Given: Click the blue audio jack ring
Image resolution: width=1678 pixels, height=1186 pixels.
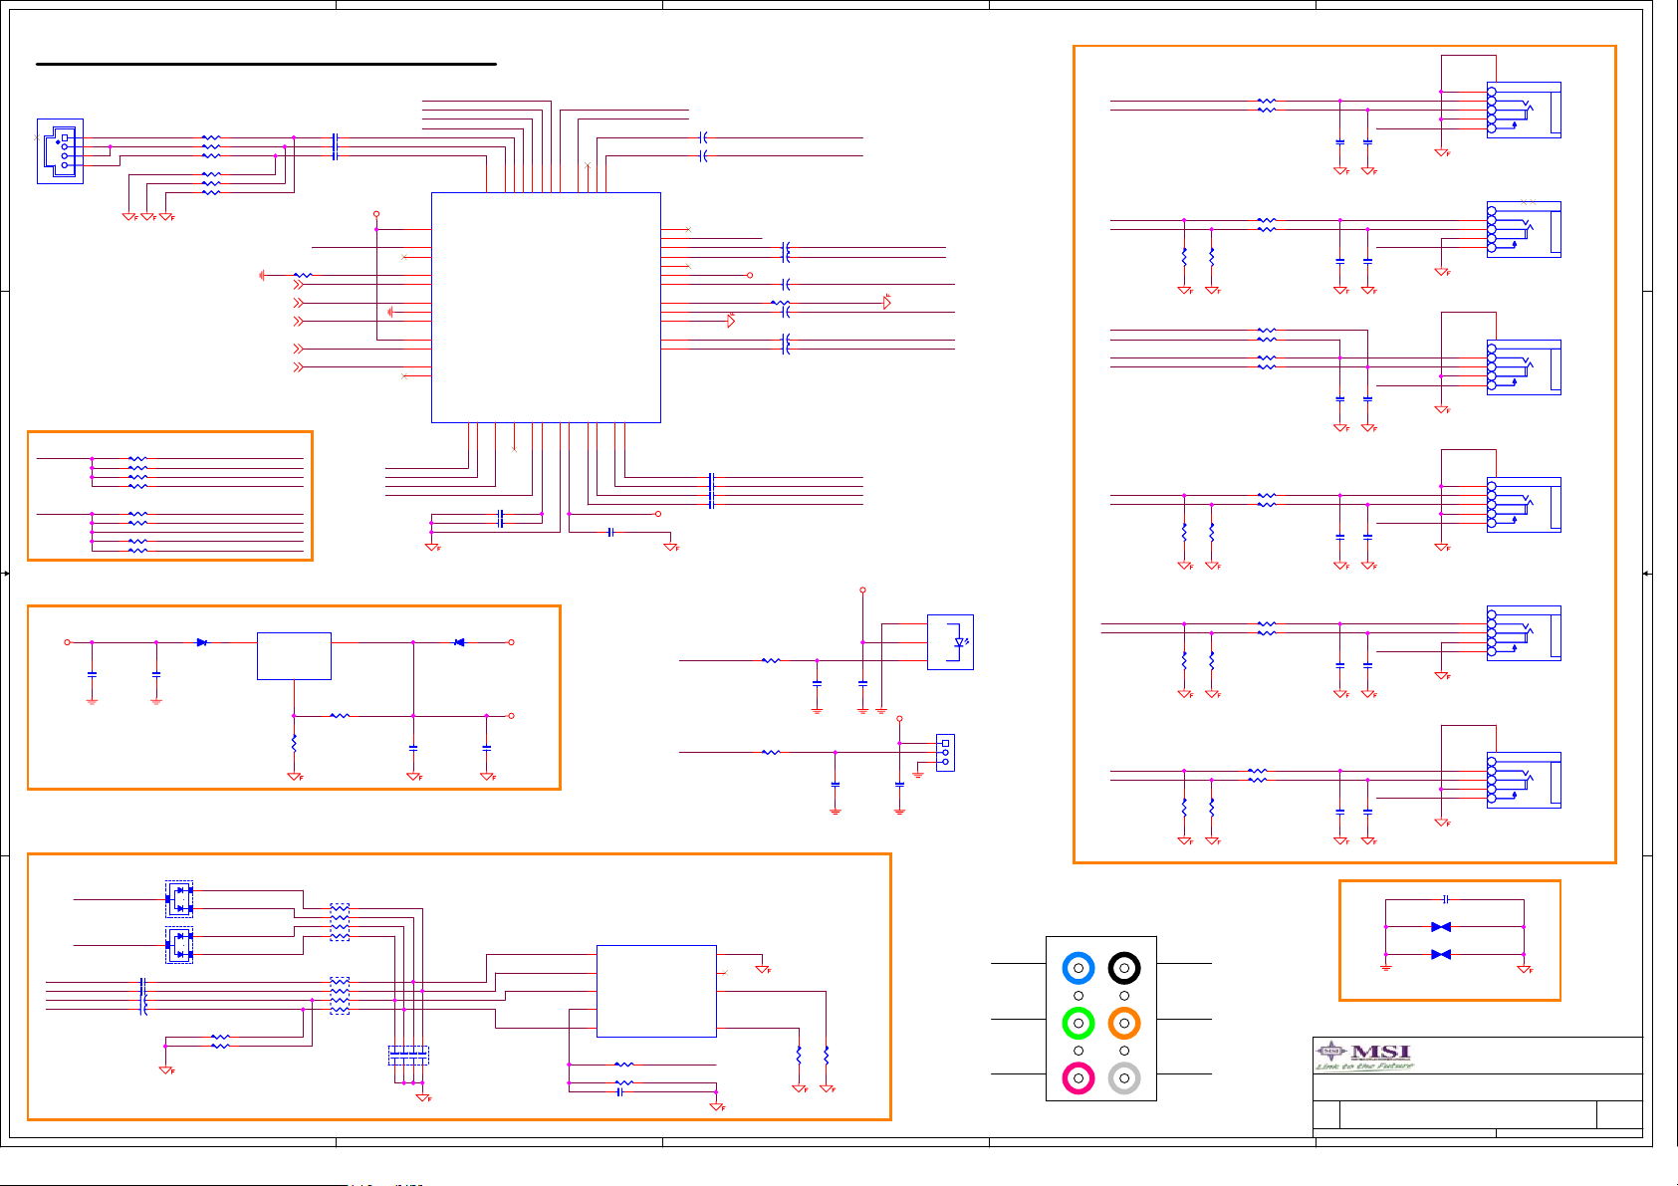Looking at the screenshot, I should pyautogui.click(x=1079, y=968).
